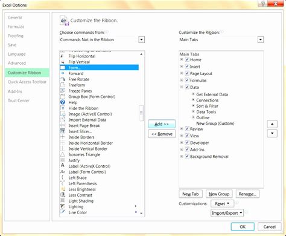Click the Move Up arrow button
This screenshot has height=236, width=286.
[x=272, y=124]
